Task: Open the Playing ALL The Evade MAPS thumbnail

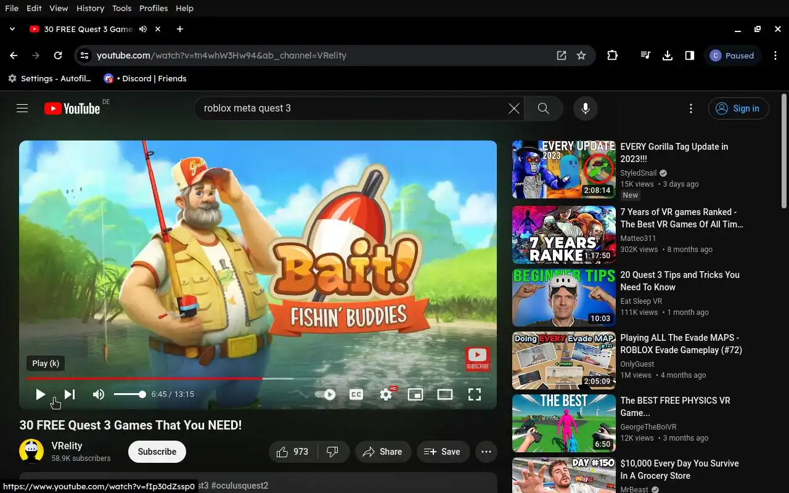Action: (x=564, y=361)
